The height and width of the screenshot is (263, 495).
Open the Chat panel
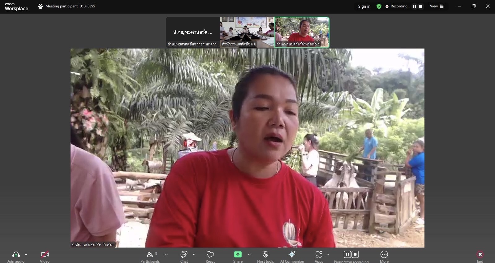[184, 255]
